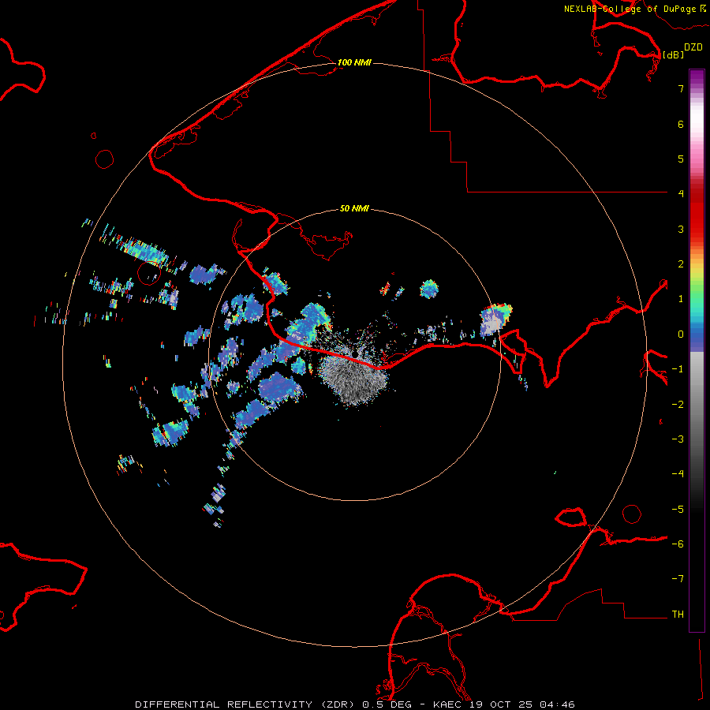Select the "-7" value on the dB scale
The width and height of the screenshot is (710, 710).
click(x=678, y=579)
